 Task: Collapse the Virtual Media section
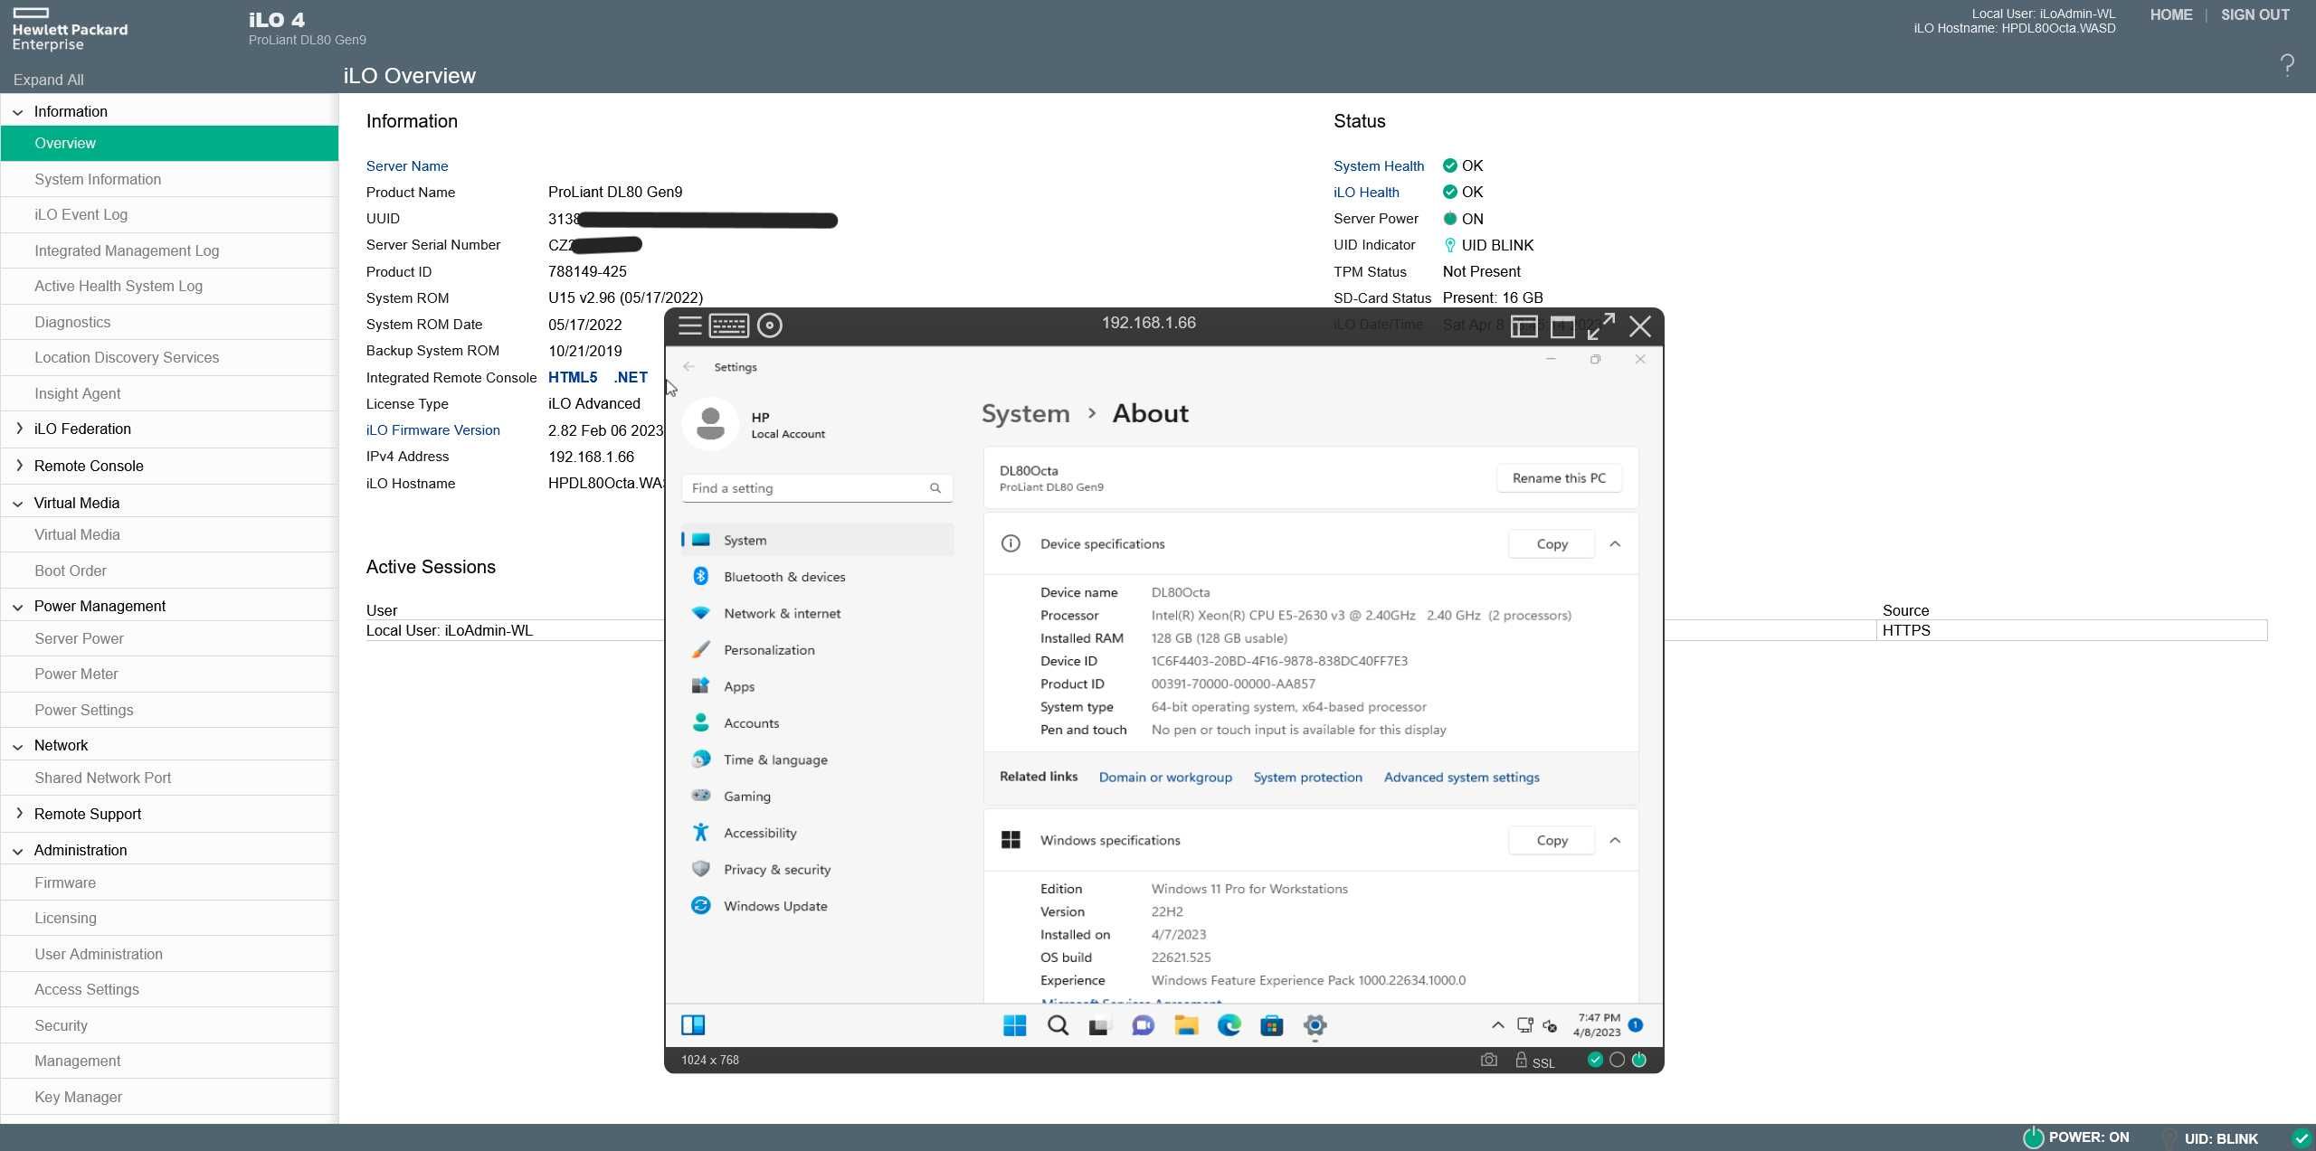(x=18, y=504)
